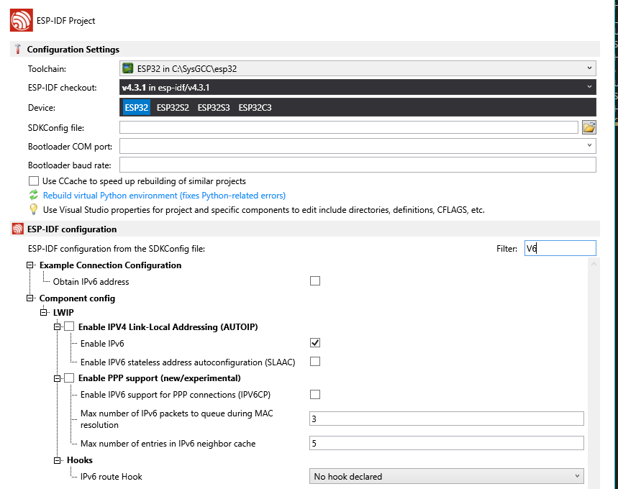Enable Use CCache checkbox
This screenshot has height=489, width=618.
pos(34,181)
